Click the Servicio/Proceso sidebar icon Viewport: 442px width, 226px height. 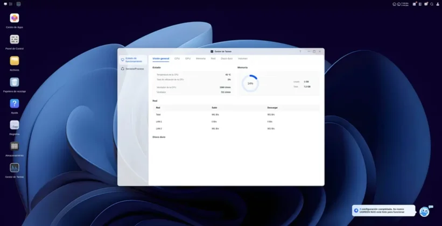123,69
